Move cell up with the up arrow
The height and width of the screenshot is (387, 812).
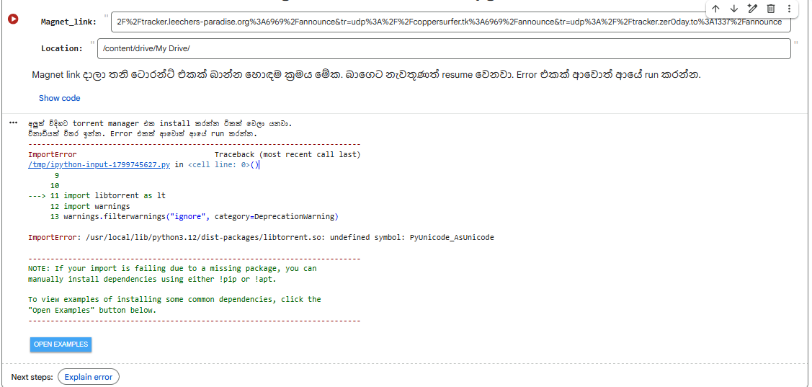[x=715, y=9]
